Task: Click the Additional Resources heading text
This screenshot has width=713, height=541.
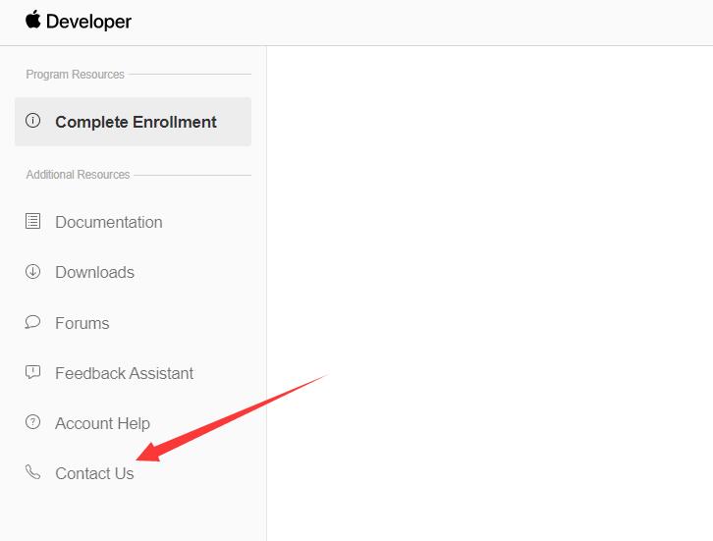Action: 78,175
